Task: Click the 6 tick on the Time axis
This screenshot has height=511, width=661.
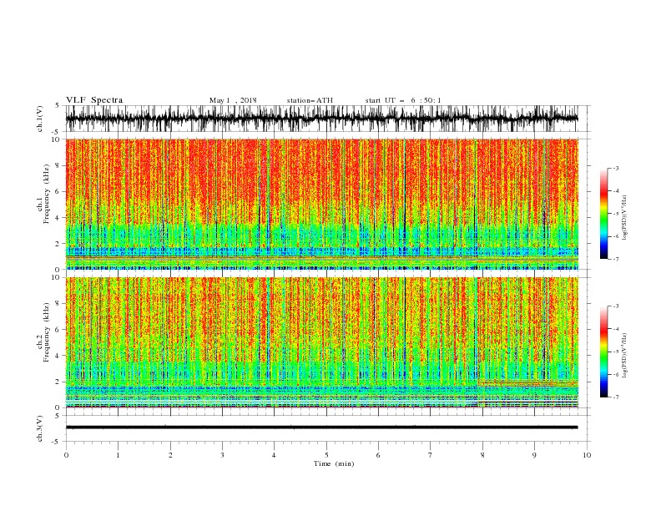Action: tap(378, 455)
